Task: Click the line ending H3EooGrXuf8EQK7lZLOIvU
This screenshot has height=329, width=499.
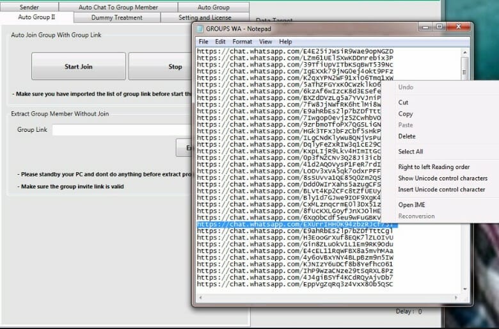Action: pos(295,238)
